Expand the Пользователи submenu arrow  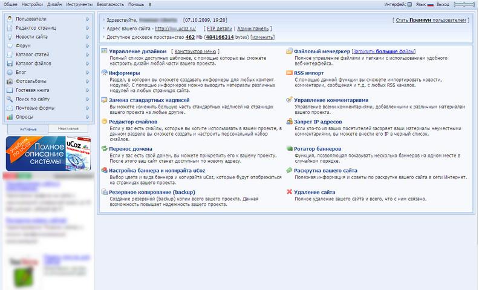click(x=88, y=19)
